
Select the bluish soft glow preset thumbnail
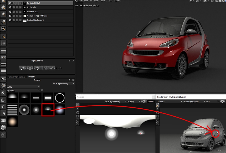pyautogui.click(x=60, y=110)
